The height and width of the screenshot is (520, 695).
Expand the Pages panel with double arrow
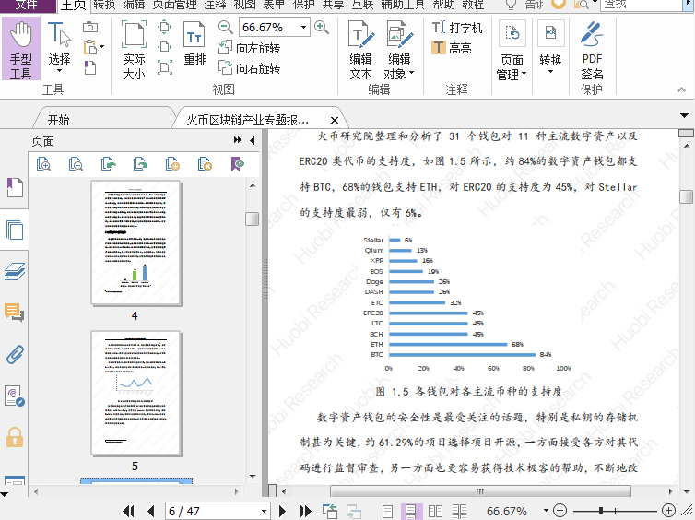238,140
